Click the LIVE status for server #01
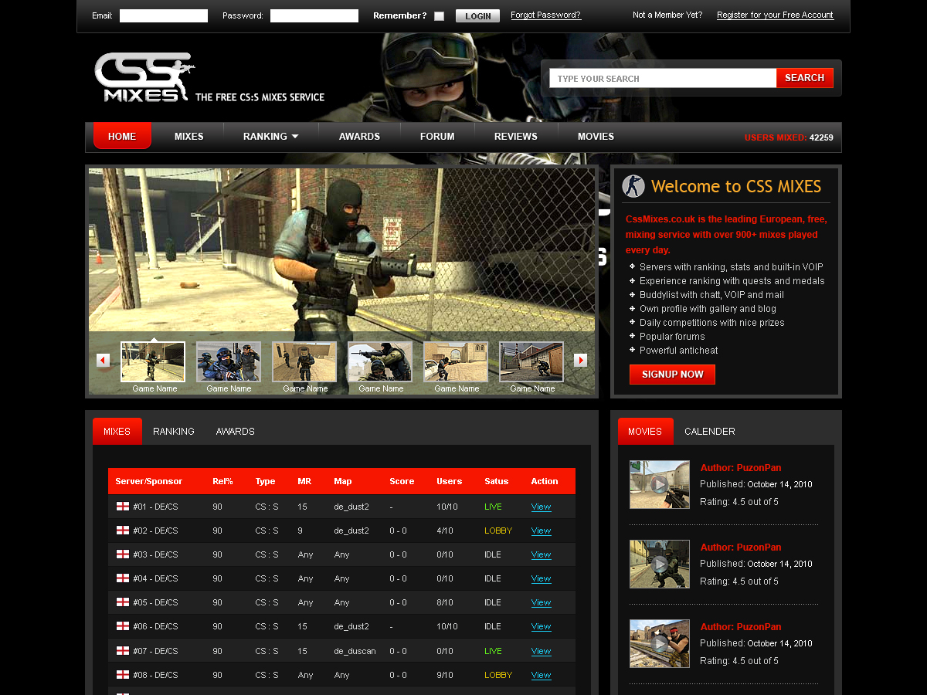This screenshot has width=927, height=695. pyautogui.click(x=493, y=507)
